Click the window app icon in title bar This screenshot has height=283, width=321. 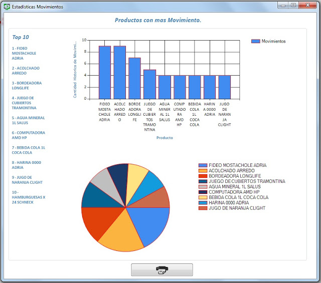click(7, 6)
